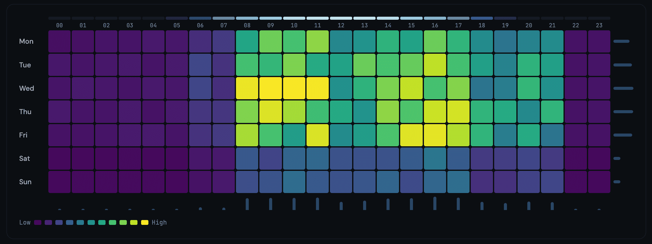Click the Friday 15 heatmap cell
Image resolution: width=652 pixels, height=244 pixels.
pos(411,135)
